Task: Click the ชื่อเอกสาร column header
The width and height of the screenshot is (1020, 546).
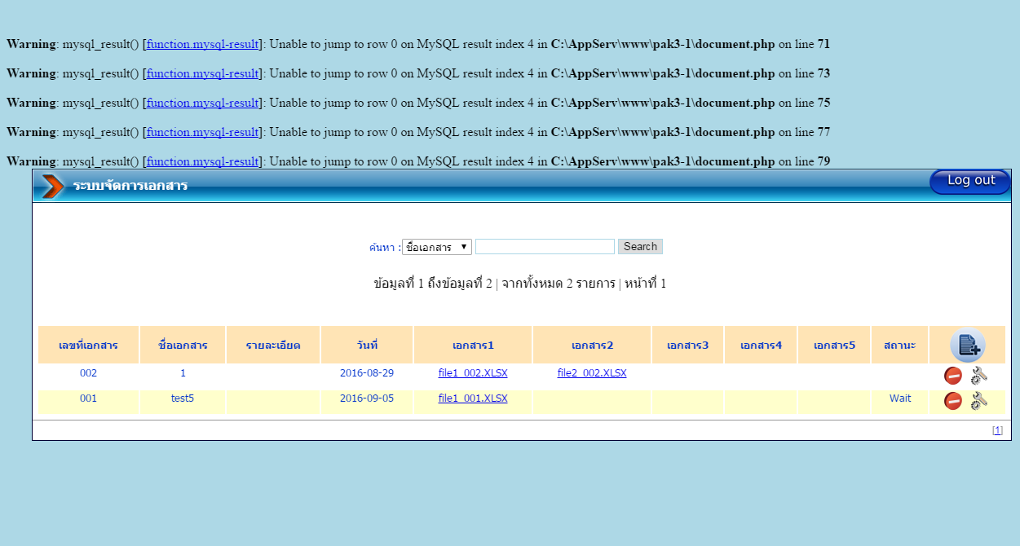Action: click(183, 346)
